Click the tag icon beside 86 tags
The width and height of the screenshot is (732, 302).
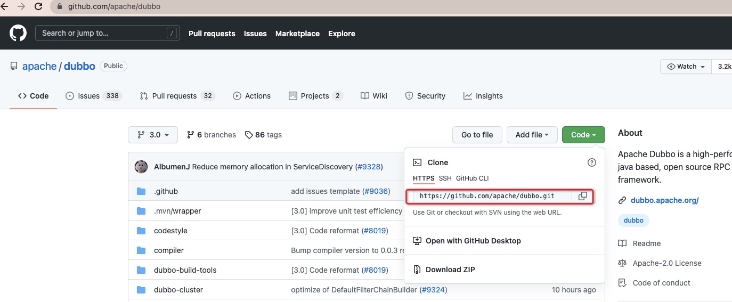tap(248, 135)
